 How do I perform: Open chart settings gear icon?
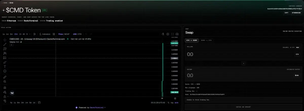pyautogui.click(x=168, y=34)
